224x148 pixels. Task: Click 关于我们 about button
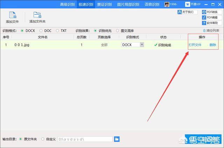tap(188, 12)
